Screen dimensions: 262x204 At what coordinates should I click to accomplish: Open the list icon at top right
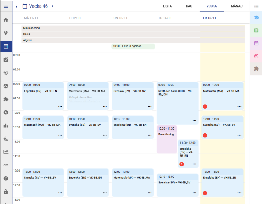coord(256,6)
